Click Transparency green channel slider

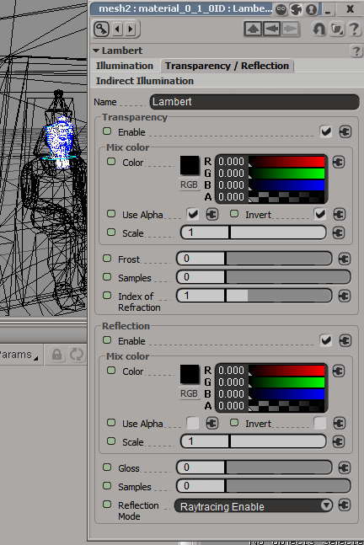tap(287, 173)
